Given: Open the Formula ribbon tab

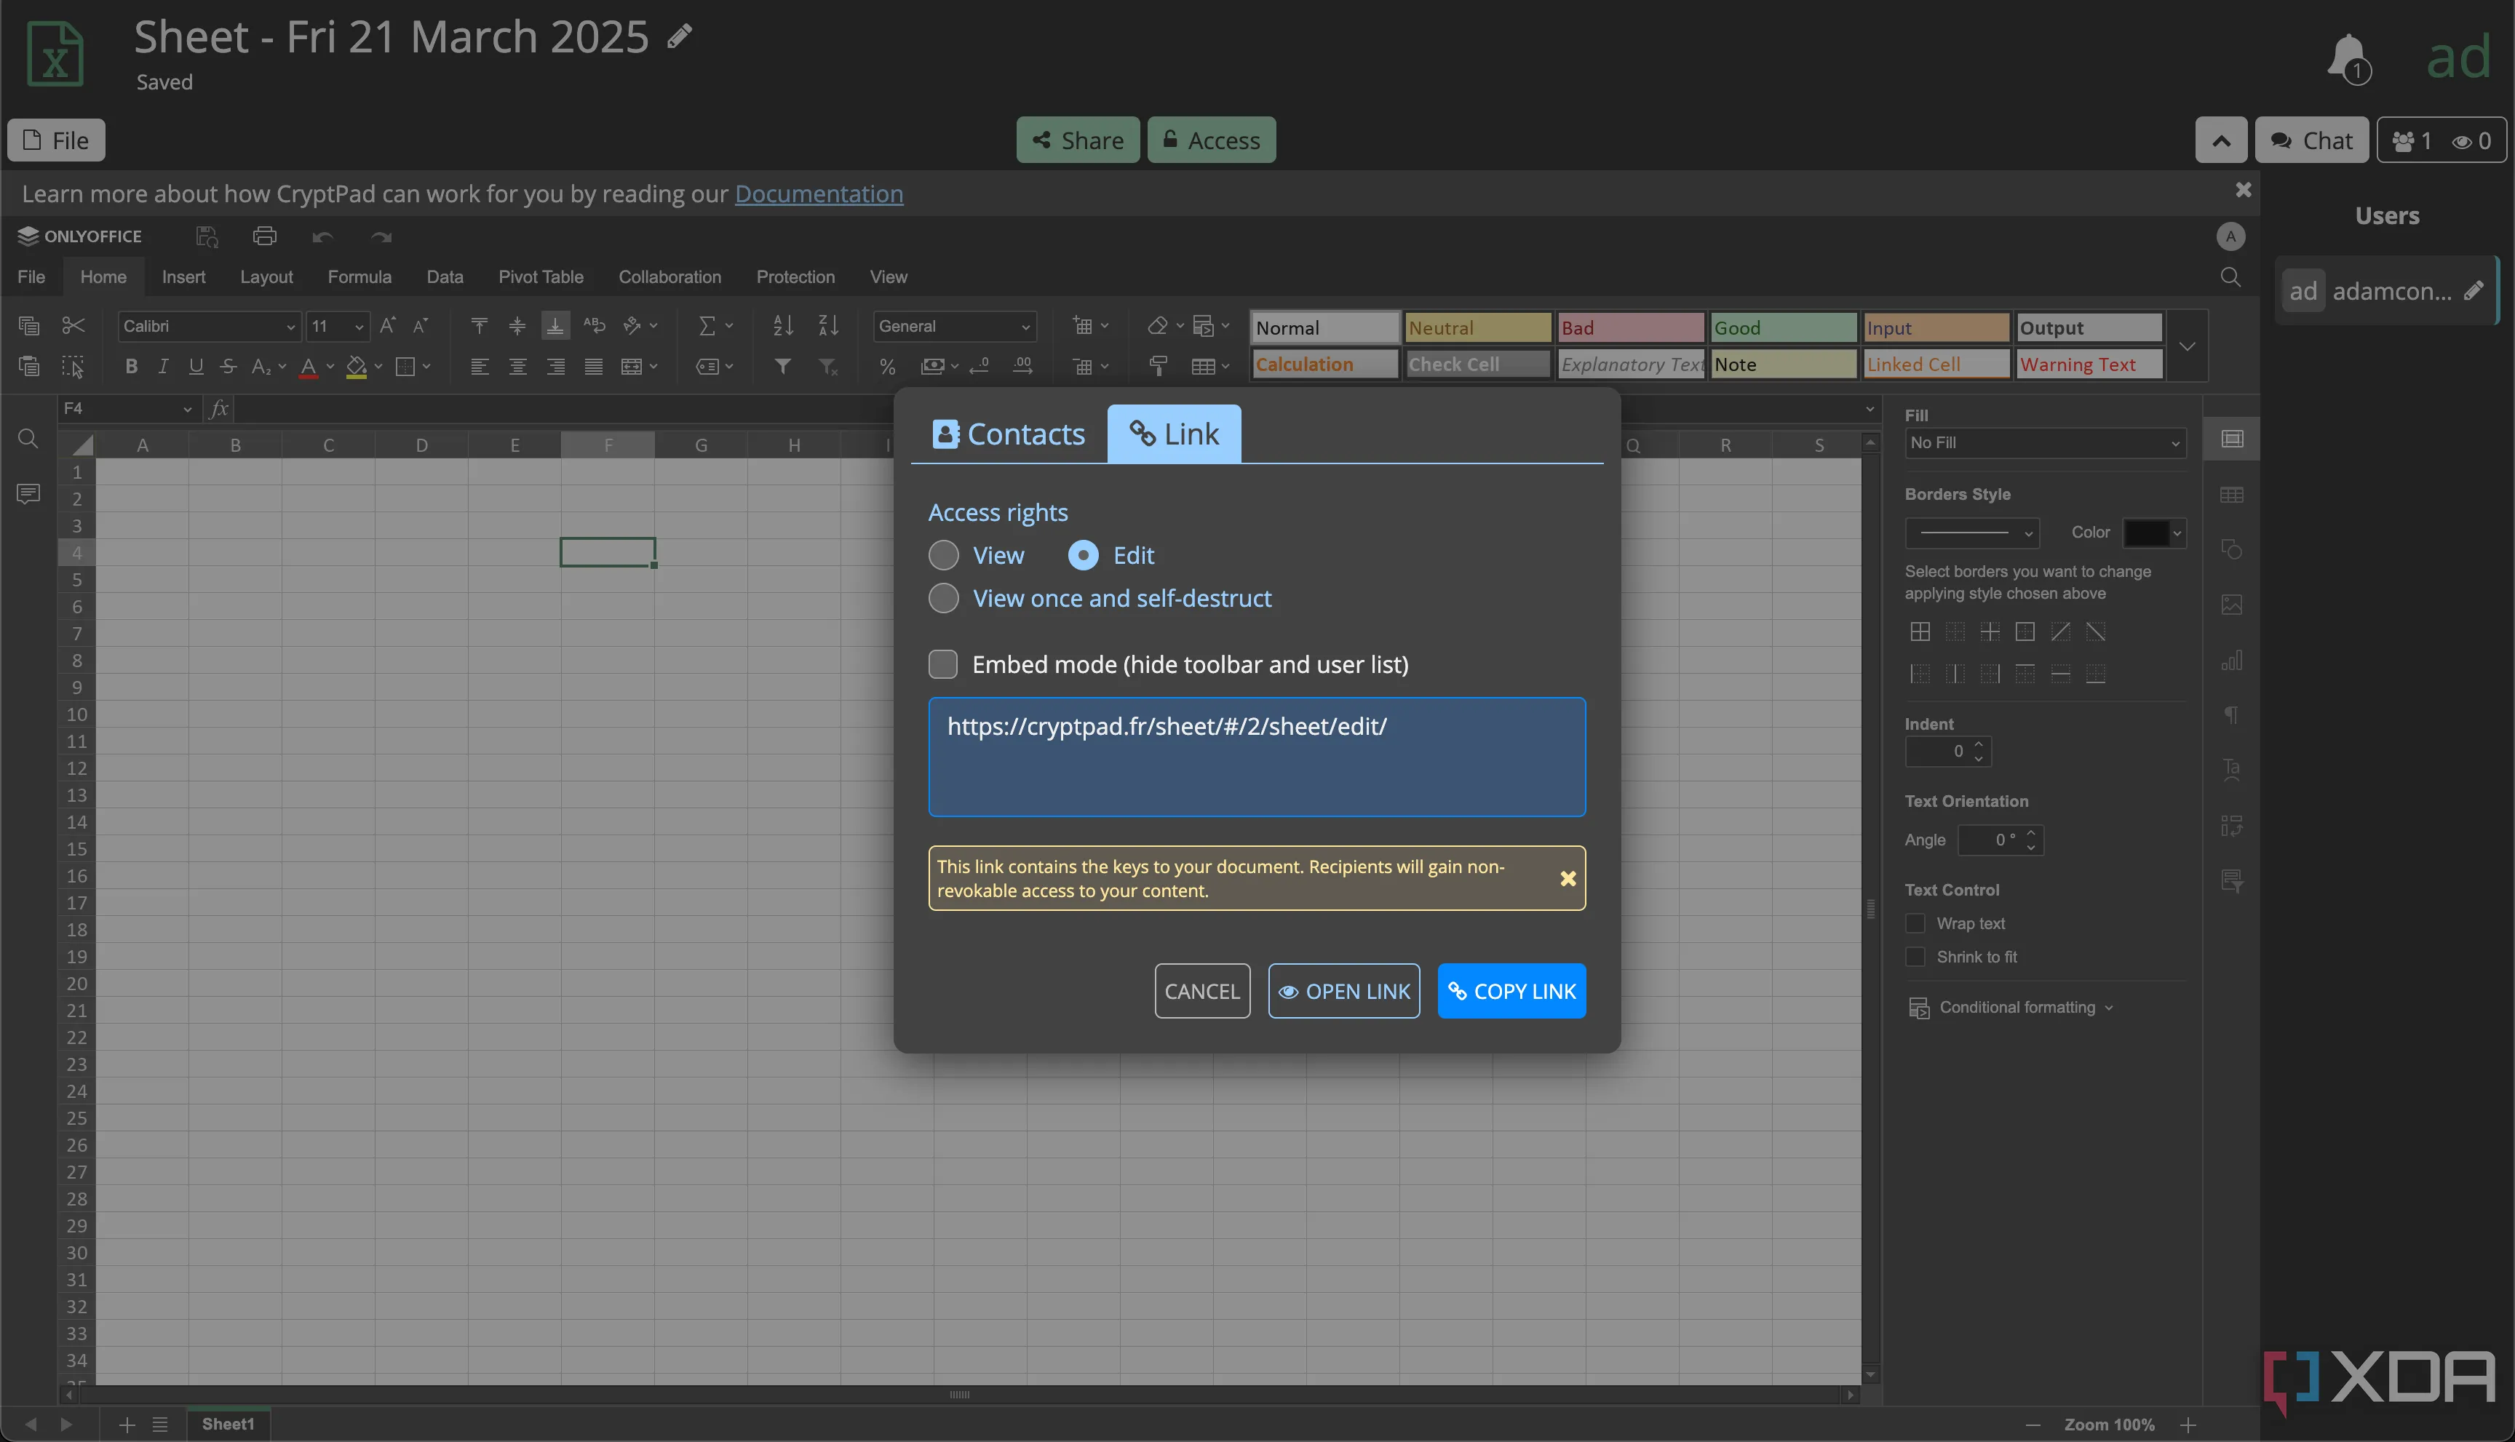Looking at the screenshot, I should pyautogui.click(x=359, y=277).
